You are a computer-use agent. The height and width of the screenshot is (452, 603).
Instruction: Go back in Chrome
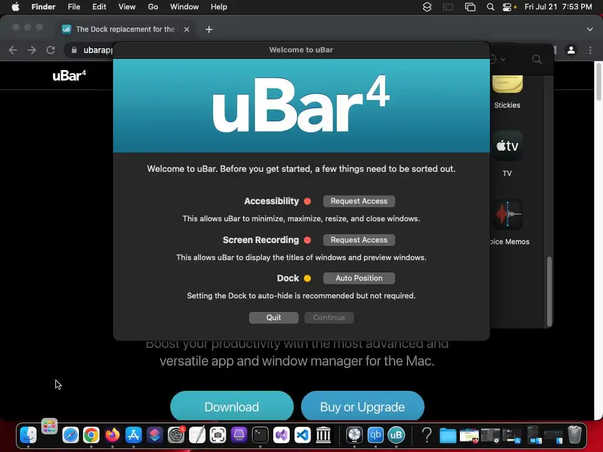pos(13,50)
